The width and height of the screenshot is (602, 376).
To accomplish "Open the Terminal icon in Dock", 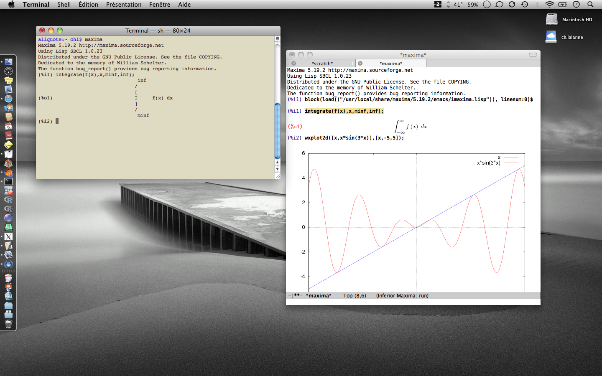I will (8, 181).
